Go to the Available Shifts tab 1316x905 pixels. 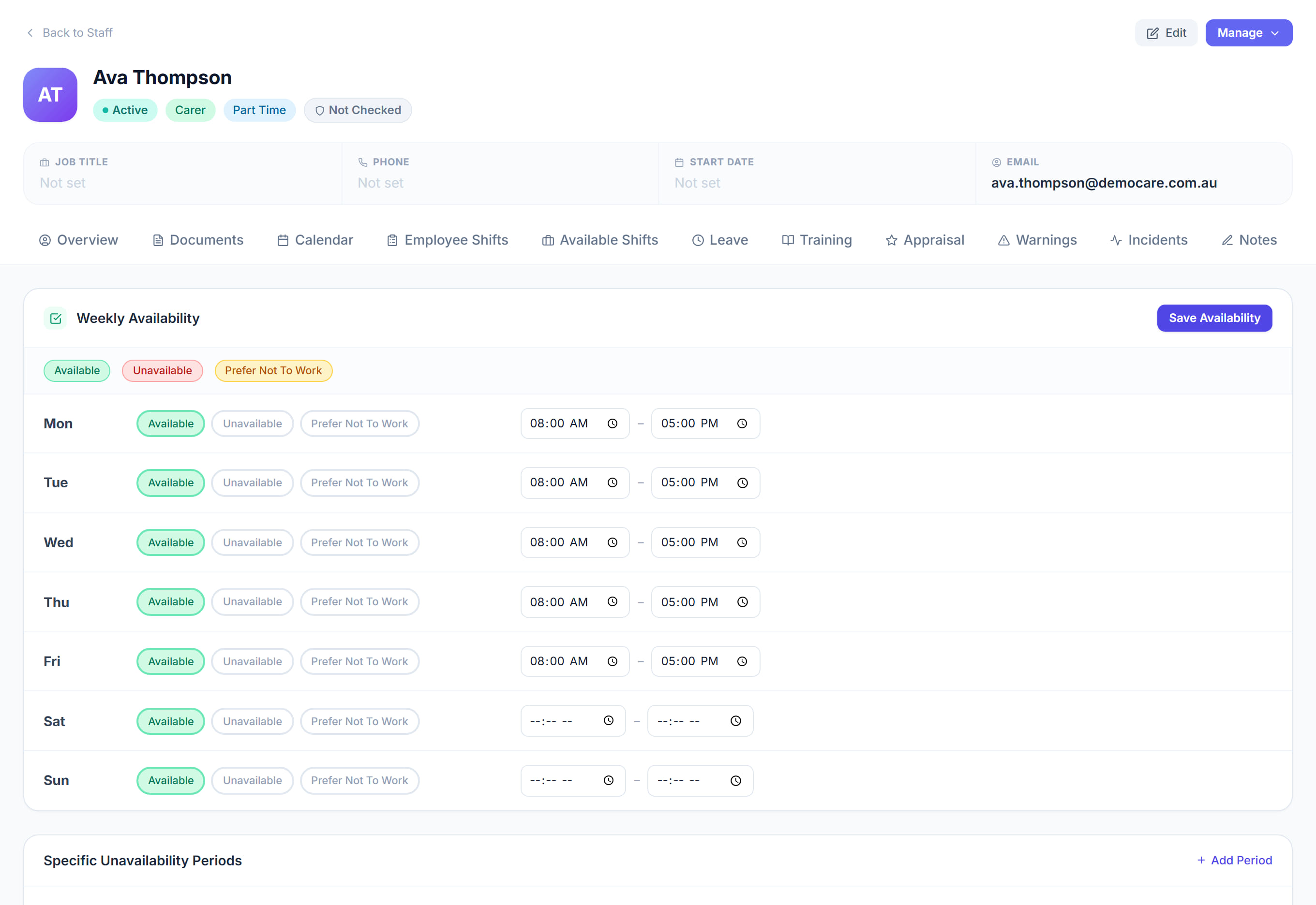tap(600, 240)
